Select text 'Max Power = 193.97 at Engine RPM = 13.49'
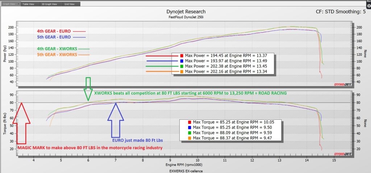371x173 pixels. pyautogui.click(x=226, y=61)
